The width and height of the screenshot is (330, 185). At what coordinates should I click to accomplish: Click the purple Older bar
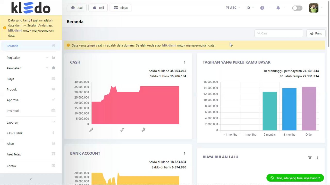(309, 108)
